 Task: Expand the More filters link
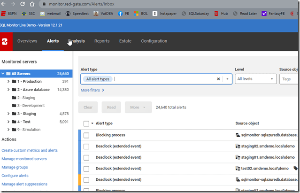[x=92, y=90]
